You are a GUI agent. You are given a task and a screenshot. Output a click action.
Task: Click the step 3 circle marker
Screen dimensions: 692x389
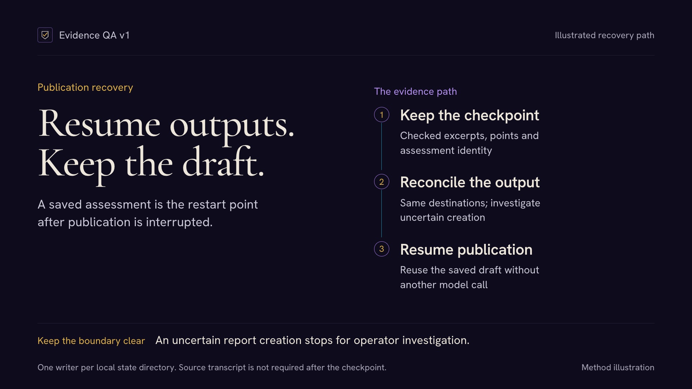(382, 249)
